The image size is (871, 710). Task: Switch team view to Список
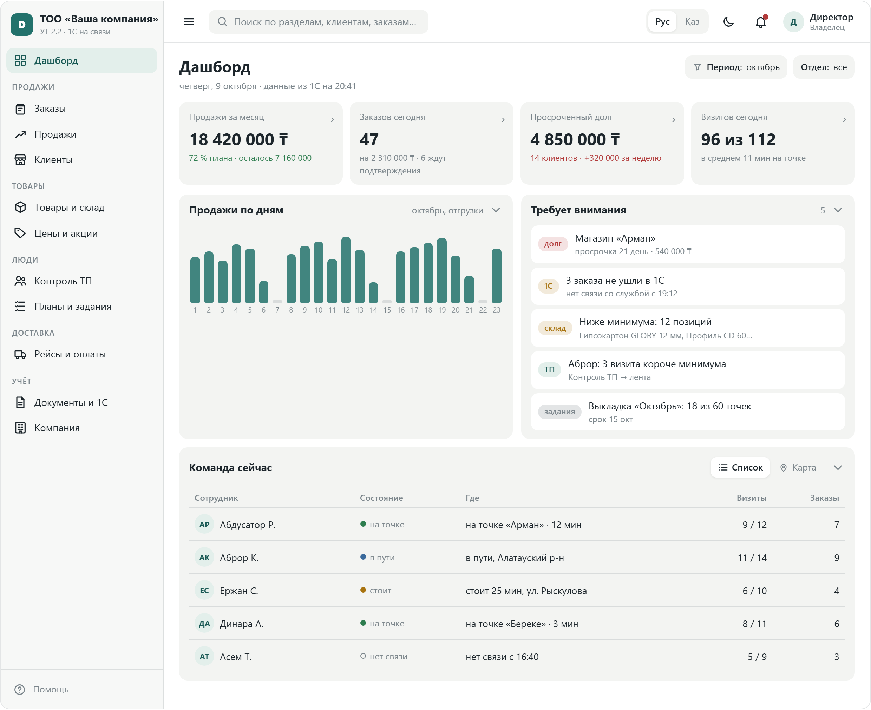point(740,467)
